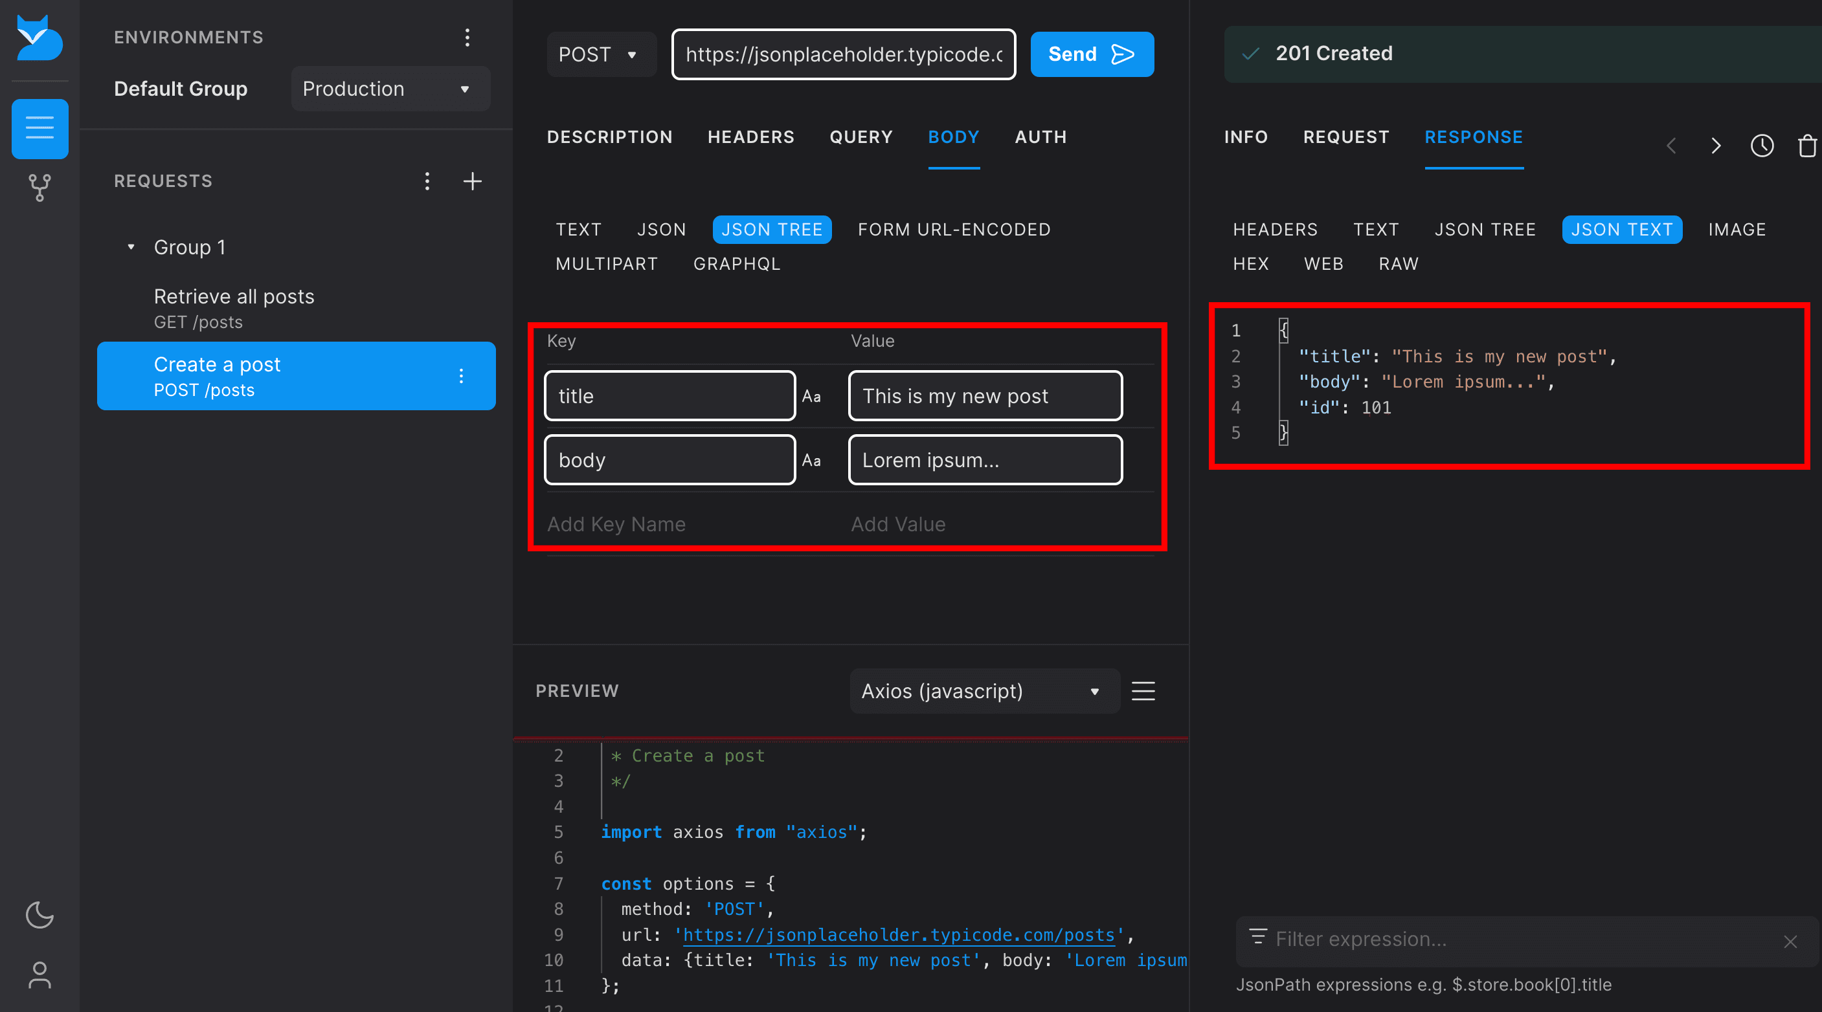Choose GraphQL body type
Viewport: 1822px width, 1012px height.
(737, 264)
